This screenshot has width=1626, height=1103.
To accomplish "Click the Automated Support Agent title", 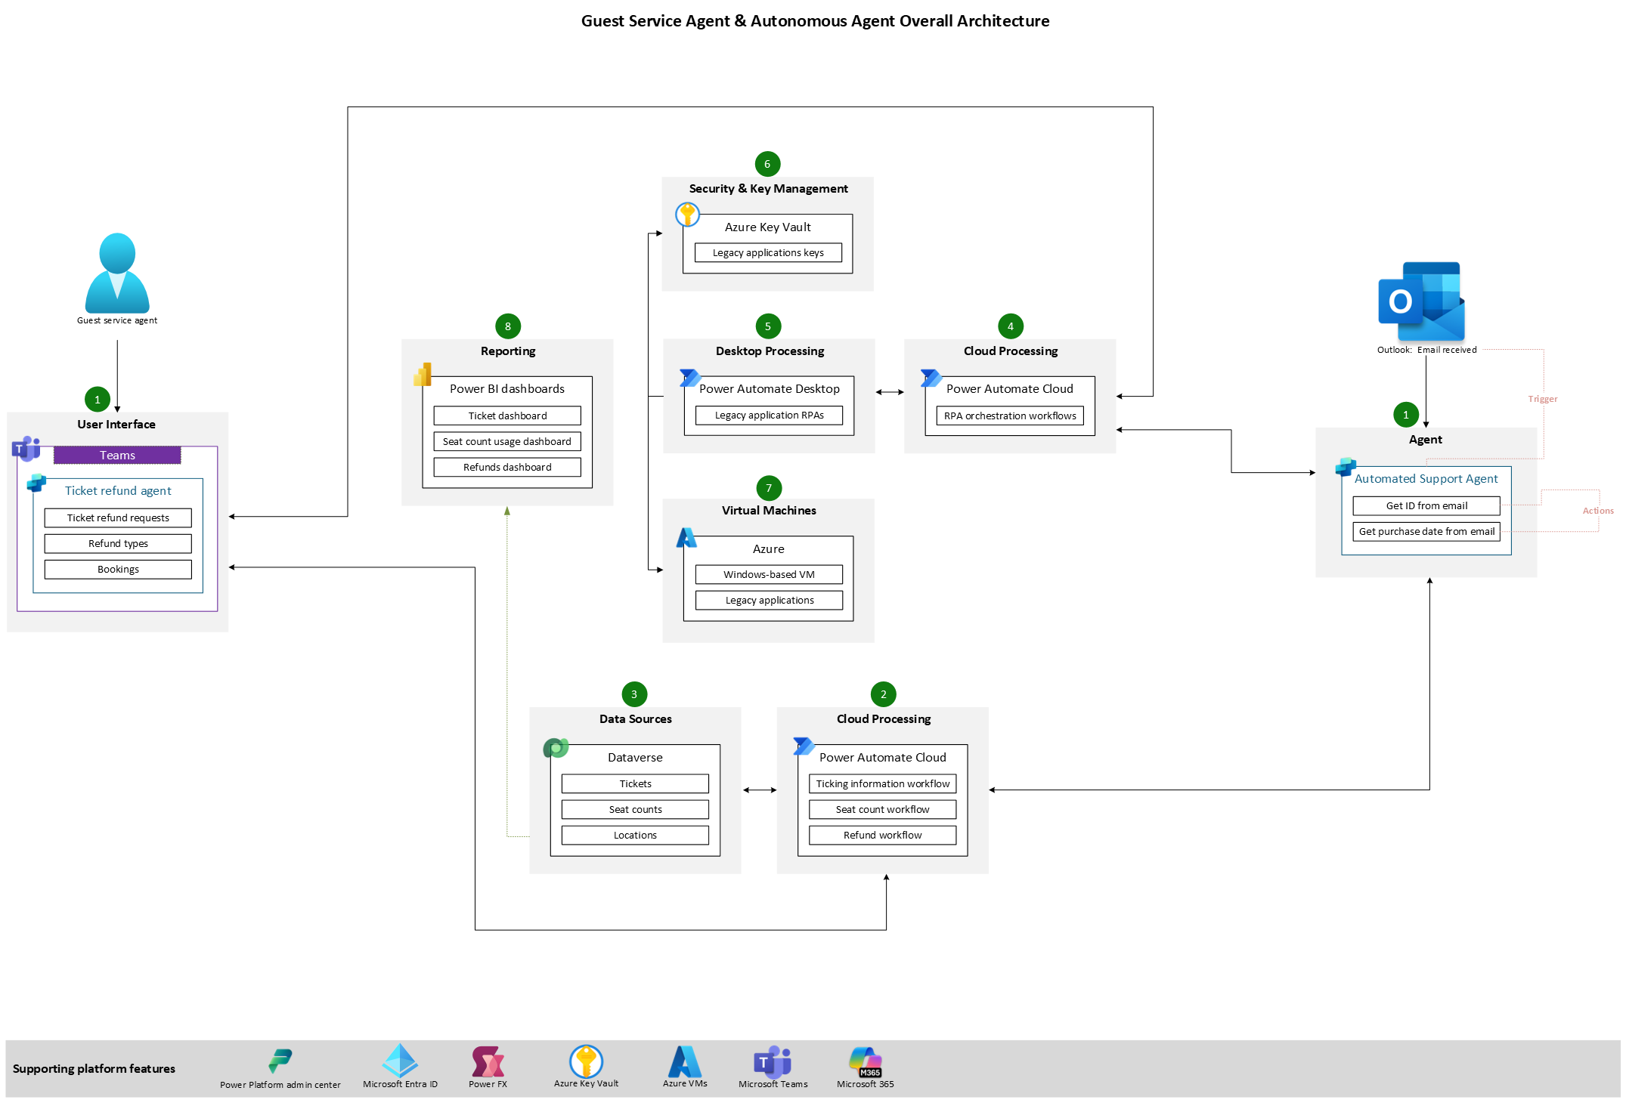I will point(1426,478).
